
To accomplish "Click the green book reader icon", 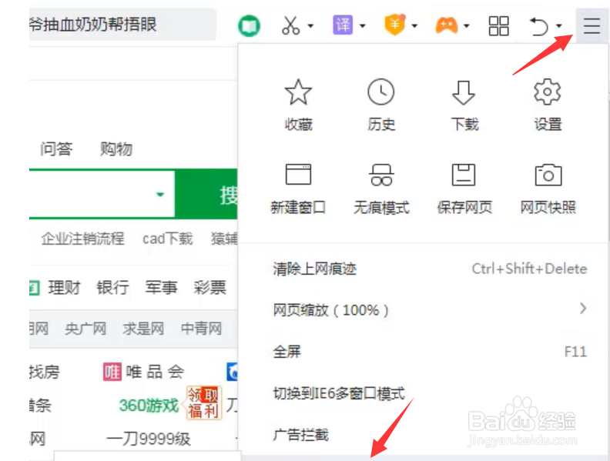I will [x=249, y=25].
